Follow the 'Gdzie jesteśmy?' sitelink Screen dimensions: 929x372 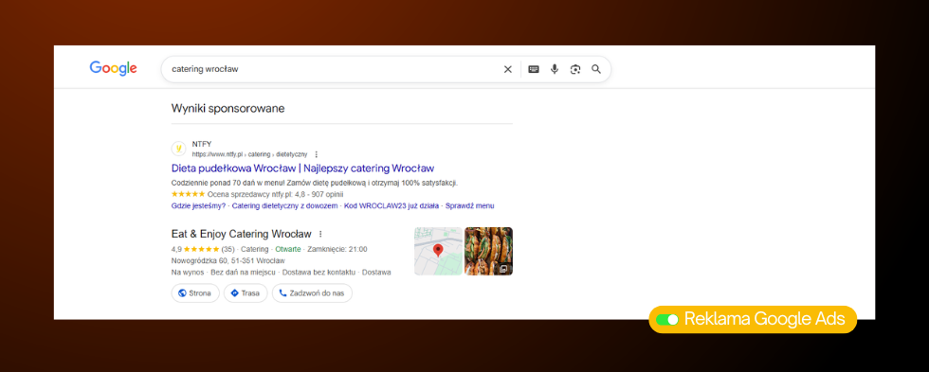tap(198, 205)
